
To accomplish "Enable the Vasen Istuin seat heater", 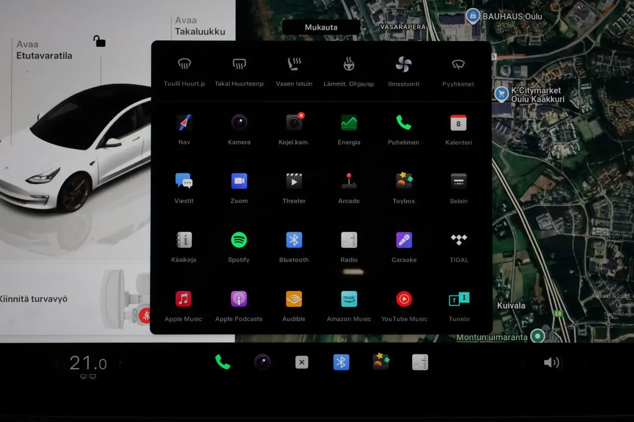I will (294, 72).
